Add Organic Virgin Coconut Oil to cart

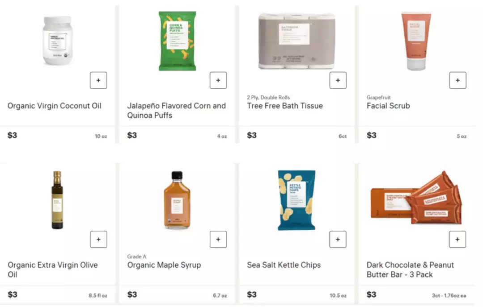pyautogui.click(x=98, y=80)
